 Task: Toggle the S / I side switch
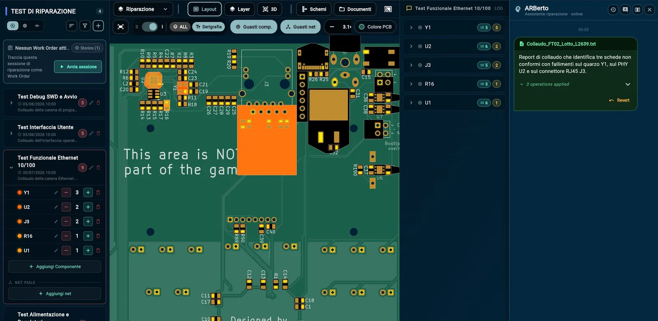click(150, 27)
